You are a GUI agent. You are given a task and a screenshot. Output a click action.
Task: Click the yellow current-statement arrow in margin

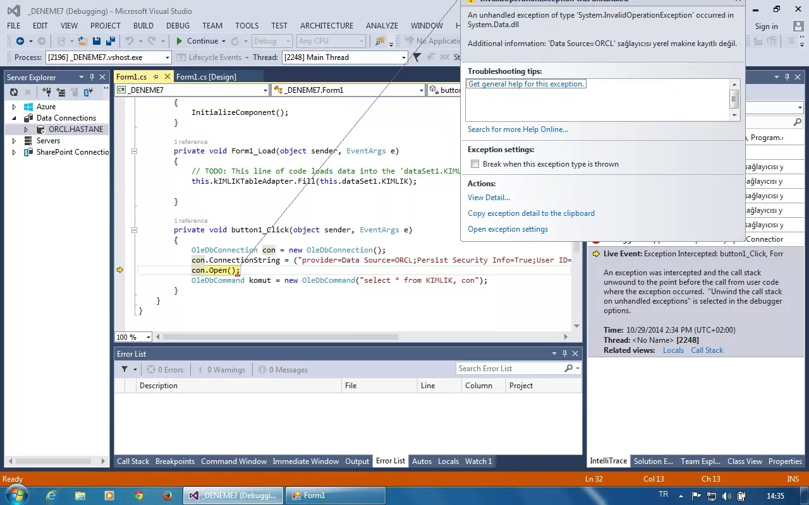pyautogui.click(x=120, y=270)
